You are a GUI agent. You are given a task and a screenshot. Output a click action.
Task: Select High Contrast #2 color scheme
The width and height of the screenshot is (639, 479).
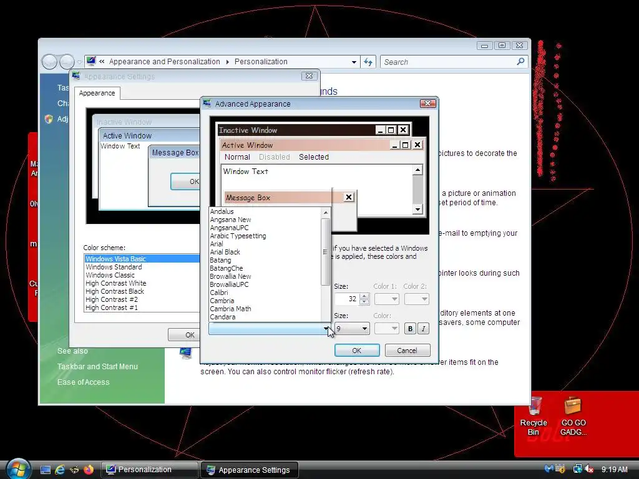tap(142, 299)
